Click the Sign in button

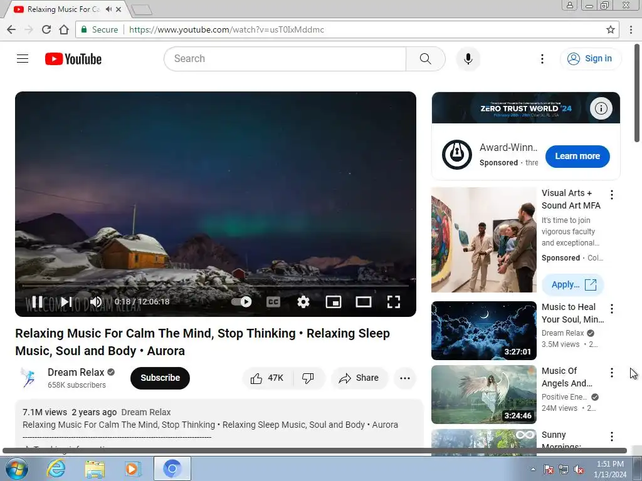pos(591,58)
